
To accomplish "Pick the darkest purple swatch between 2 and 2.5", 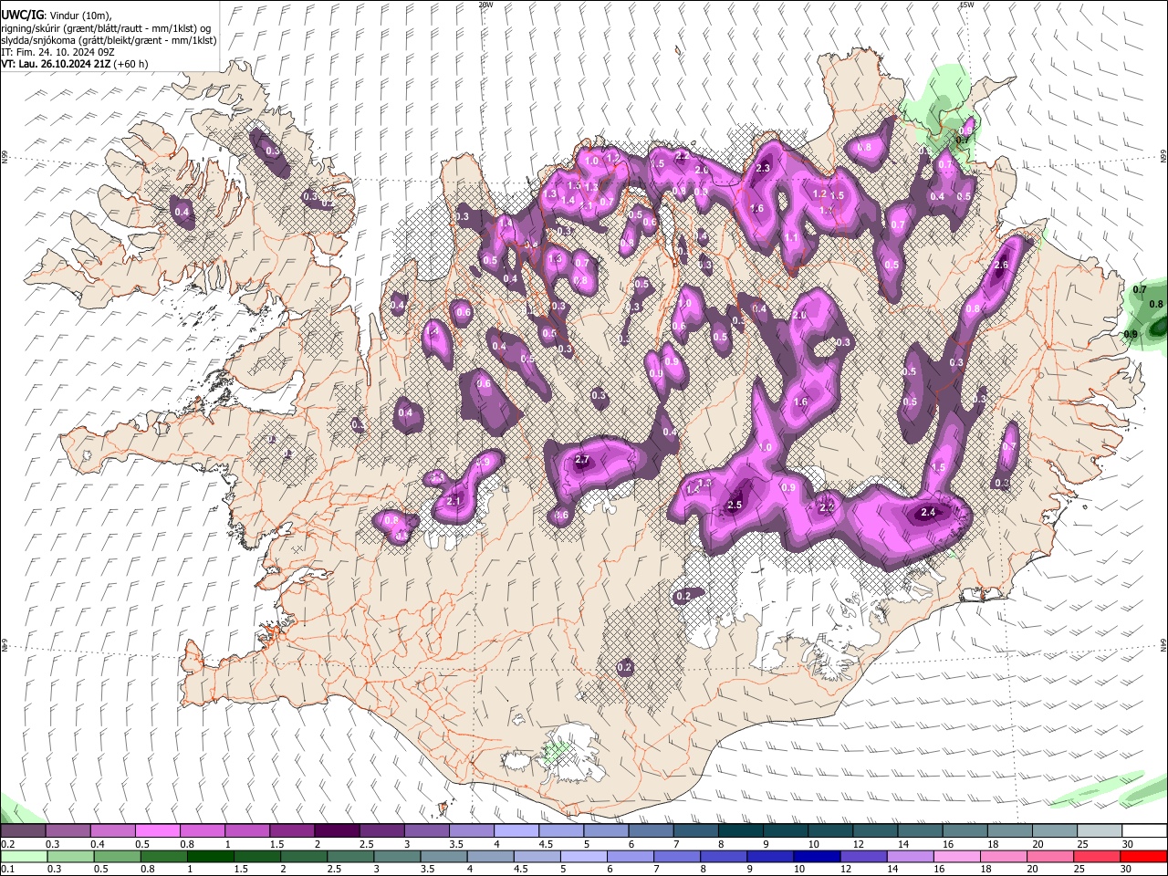I will (x=337, y=831).
